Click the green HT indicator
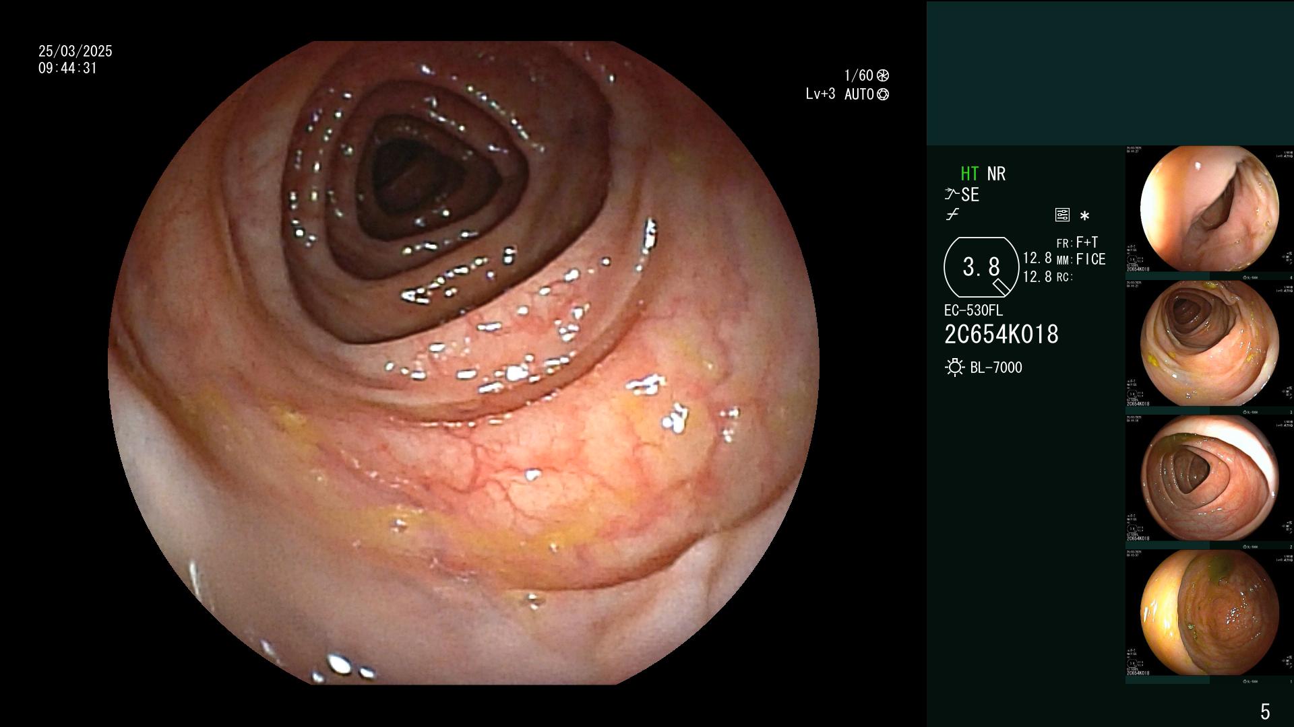The width and height of the screenshot is (1294, 727). (x=970, y=174)
